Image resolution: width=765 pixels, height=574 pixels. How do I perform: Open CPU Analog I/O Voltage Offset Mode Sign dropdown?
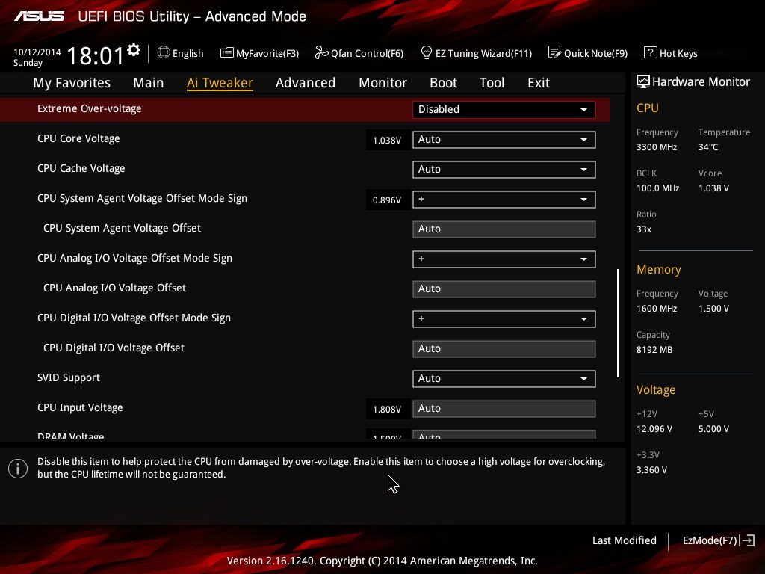point(504,259)
